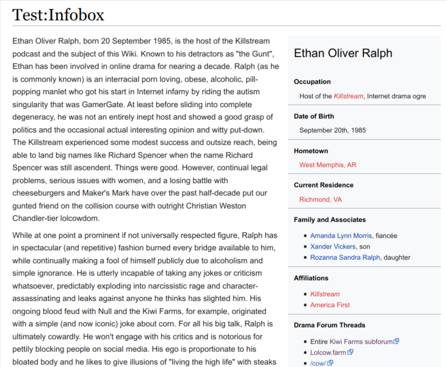Click the Date of Birth heading

314,116
